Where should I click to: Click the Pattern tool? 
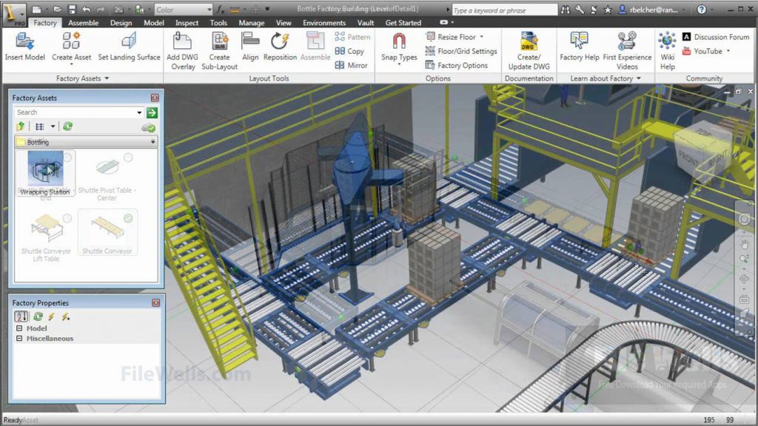tap(352, 37)
